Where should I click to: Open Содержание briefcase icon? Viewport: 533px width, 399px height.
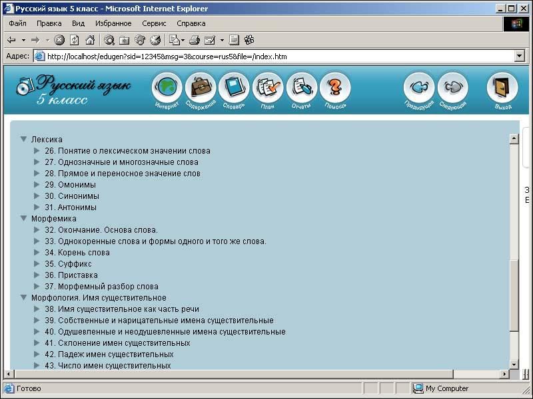[201, 88]
